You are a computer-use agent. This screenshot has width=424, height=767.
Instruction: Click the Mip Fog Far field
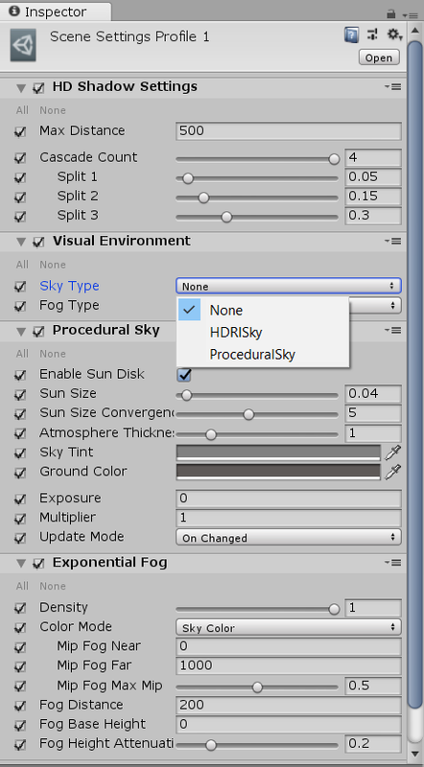(x=289, y=665)
